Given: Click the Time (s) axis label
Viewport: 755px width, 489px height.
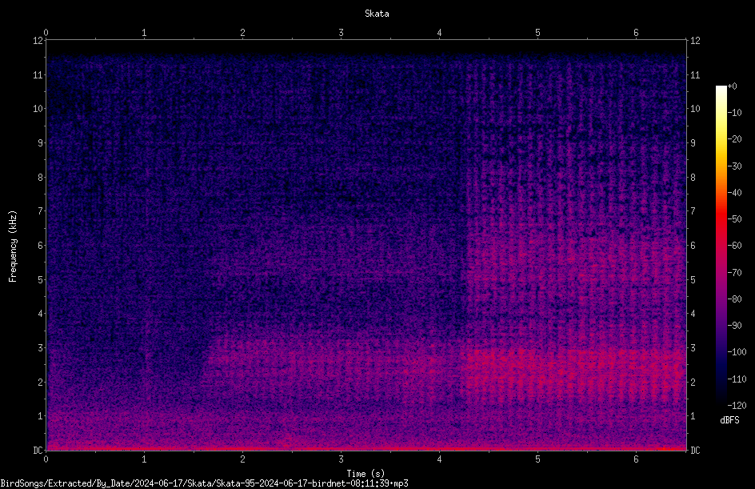Looking at the screenshot, I should [x=366, y=474].
